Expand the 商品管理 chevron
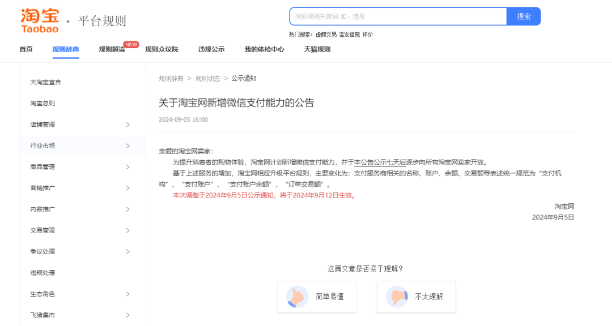Image resolution: width=612 pixels, height=326 pixels. click(x=127, y=167)
